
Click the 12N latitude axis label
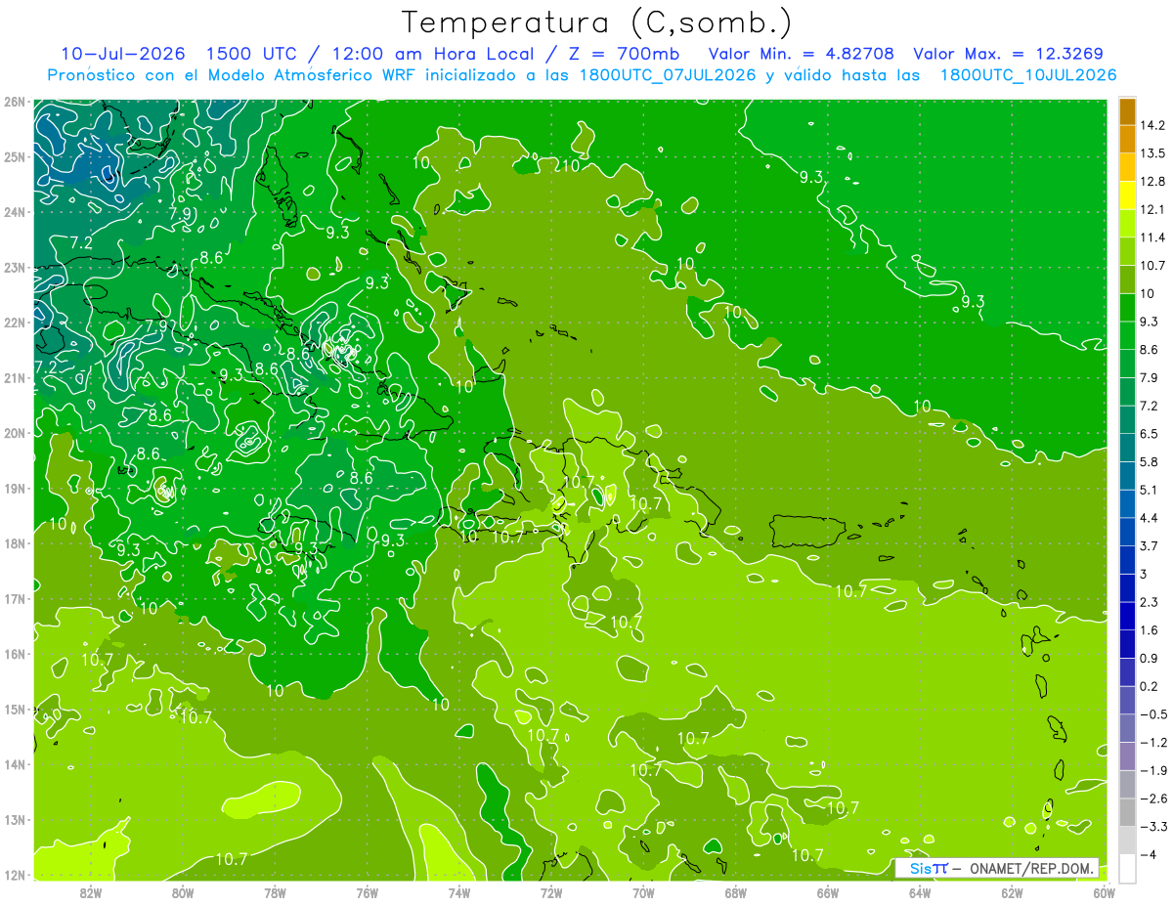click(15, 875)
